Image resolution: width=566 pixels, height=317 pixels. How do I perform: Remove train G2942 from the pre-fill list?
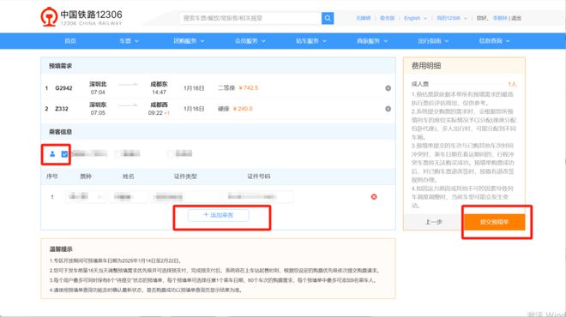tap(388, 88)
